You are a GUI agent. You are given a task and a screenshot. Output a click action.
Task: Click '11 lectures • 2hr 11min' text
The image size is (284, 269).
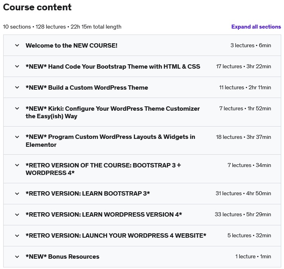pos(245,87)
